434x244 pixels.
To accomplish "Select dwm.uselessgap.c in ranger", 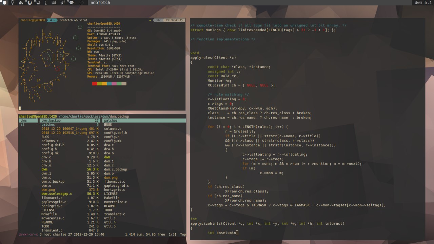I will coord(70,194).
